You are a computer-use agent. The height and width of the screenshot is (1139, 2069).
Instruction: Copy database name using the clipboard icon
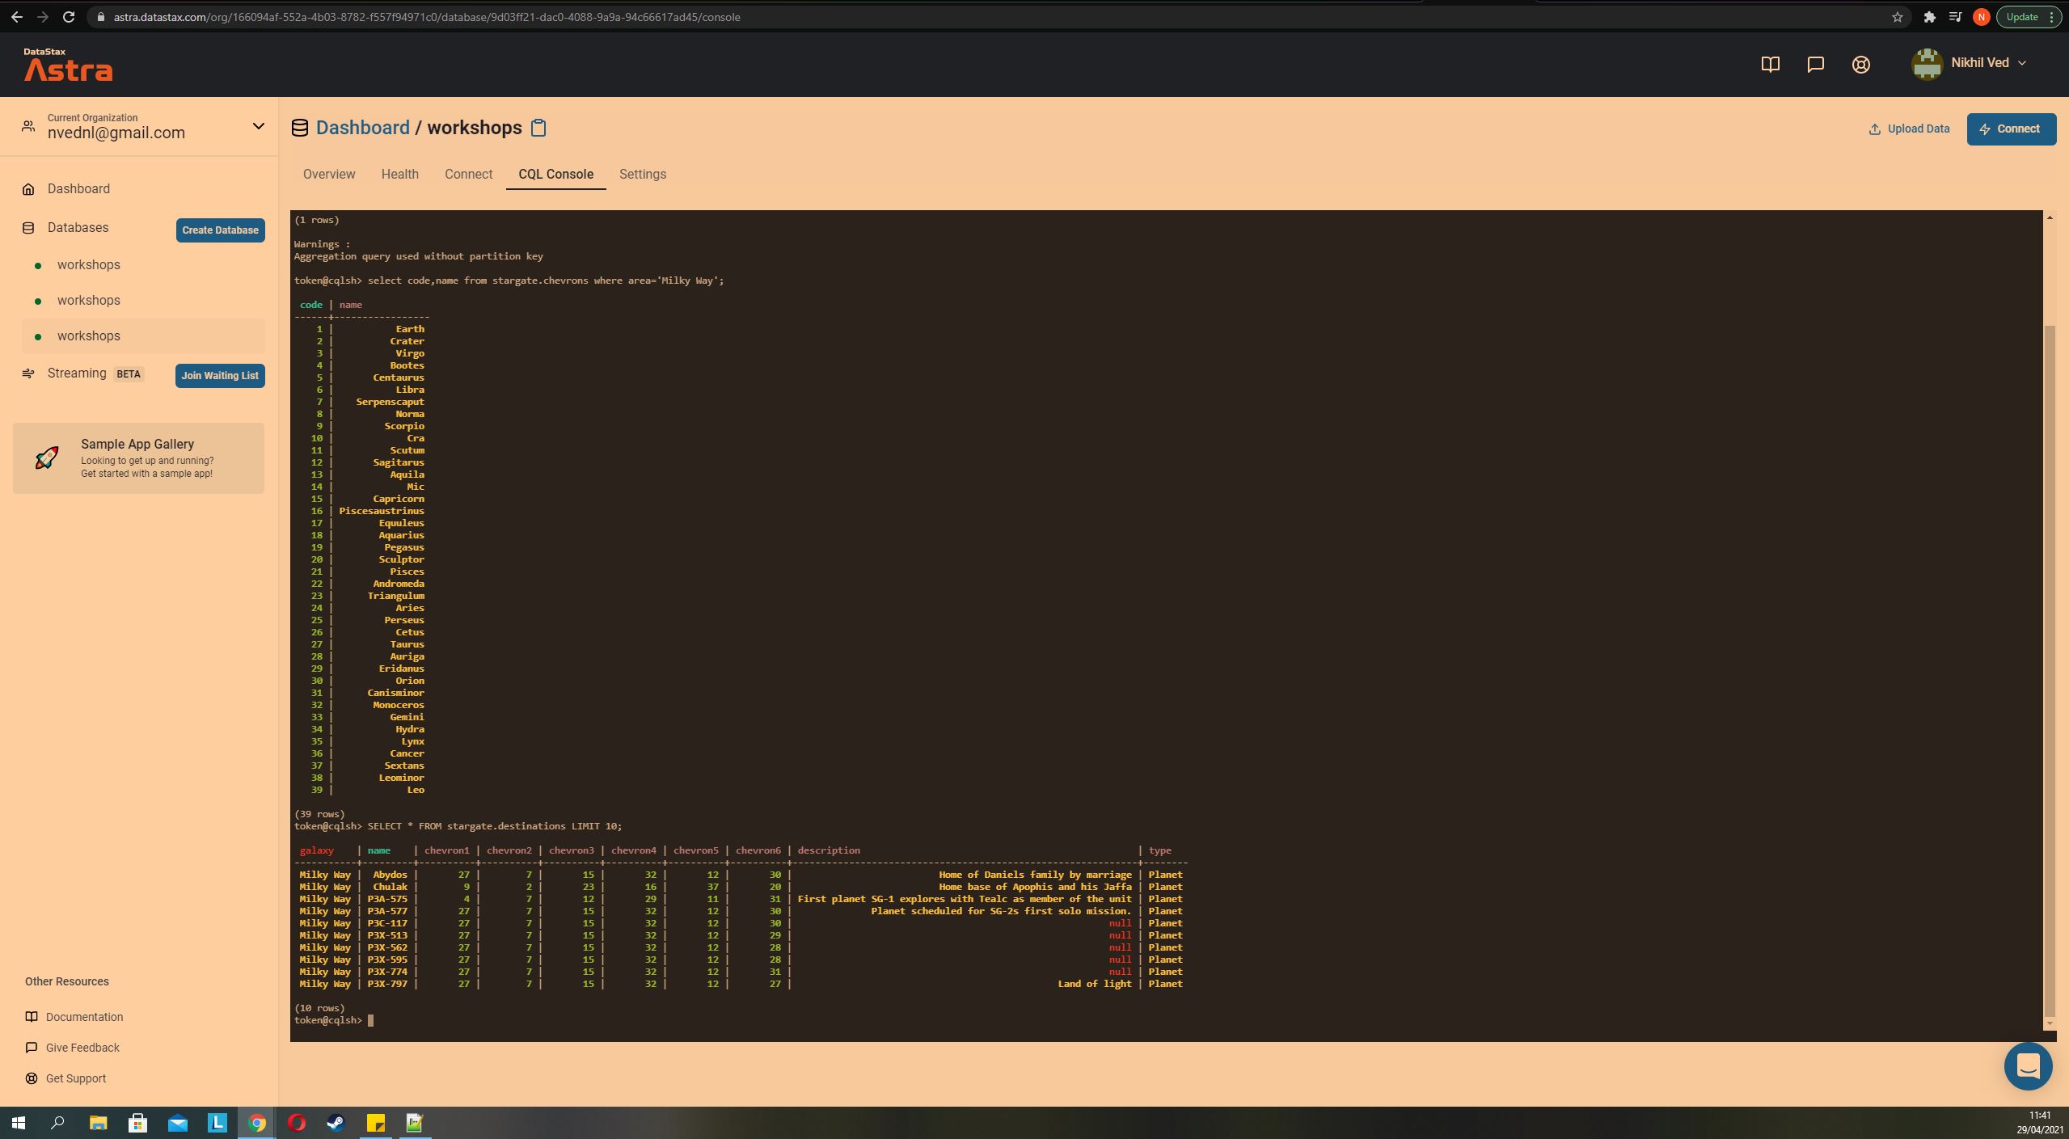(538, 128)
